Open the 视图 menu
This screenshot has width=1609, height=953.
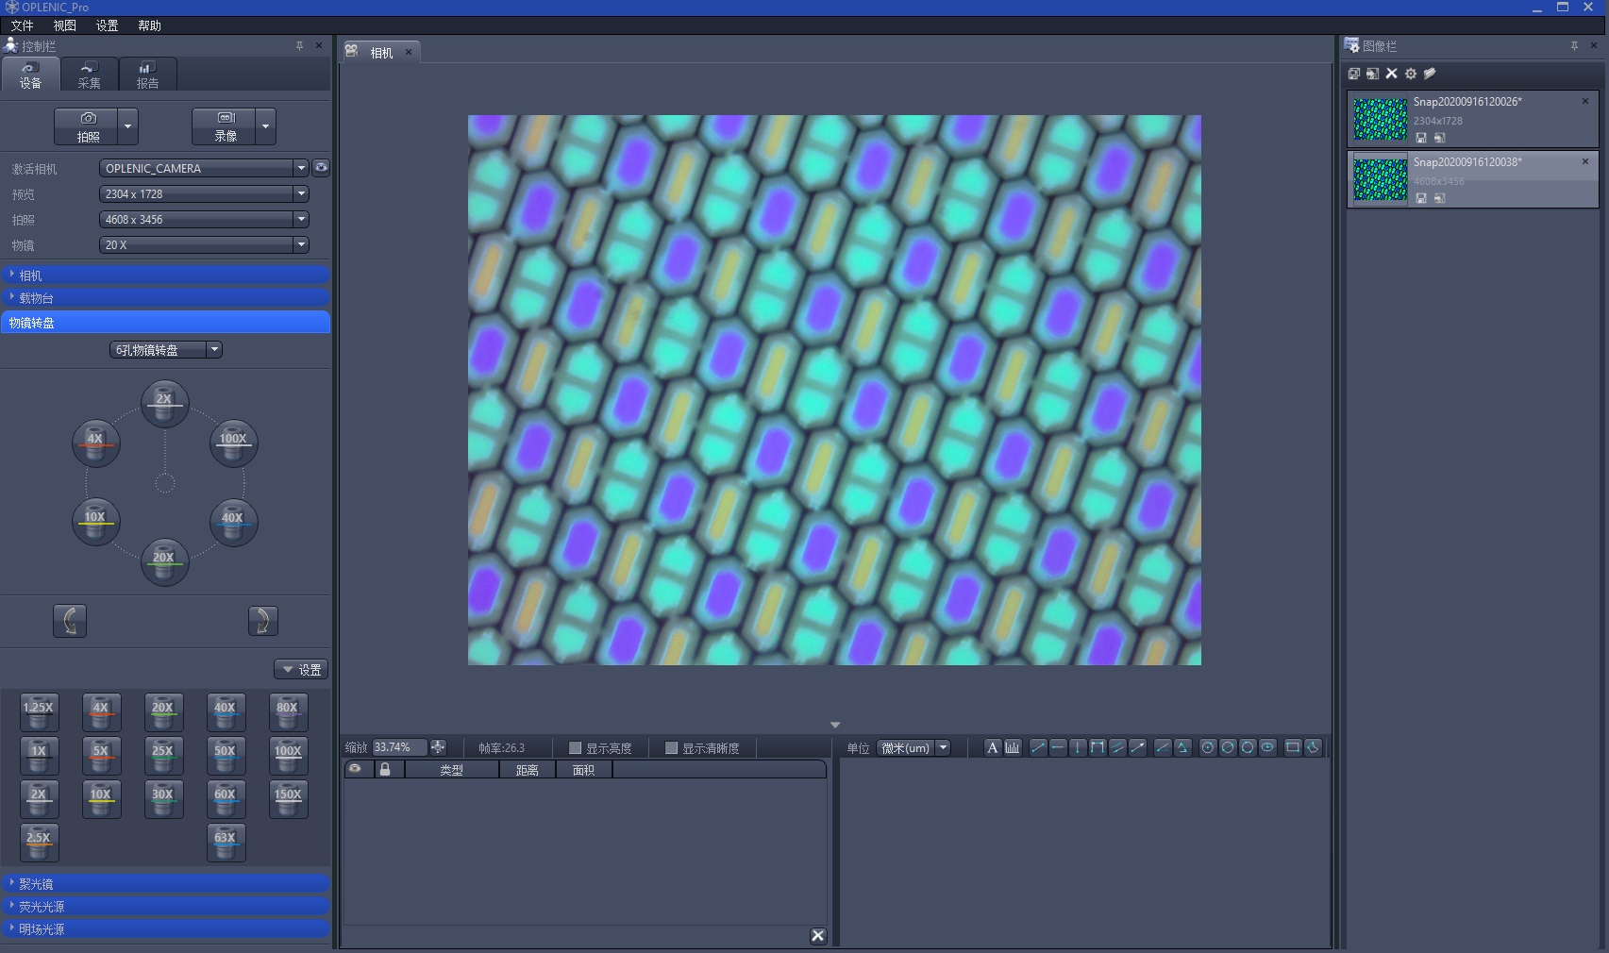64,25
